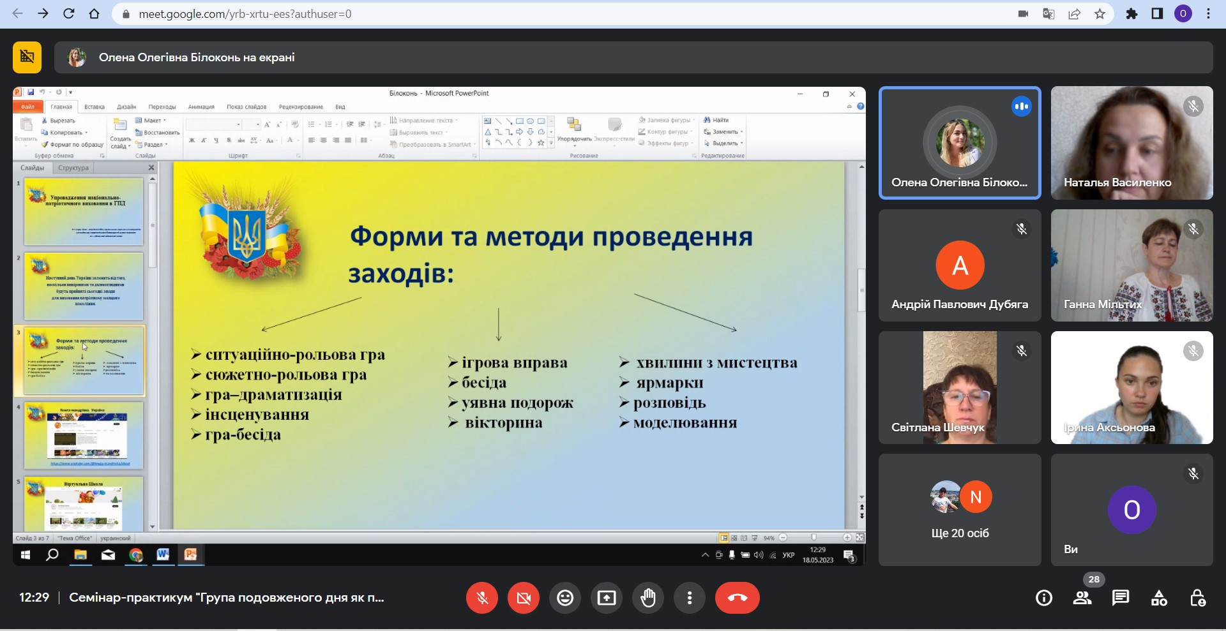Click fit slide to window icon

(x=859, y=538)
